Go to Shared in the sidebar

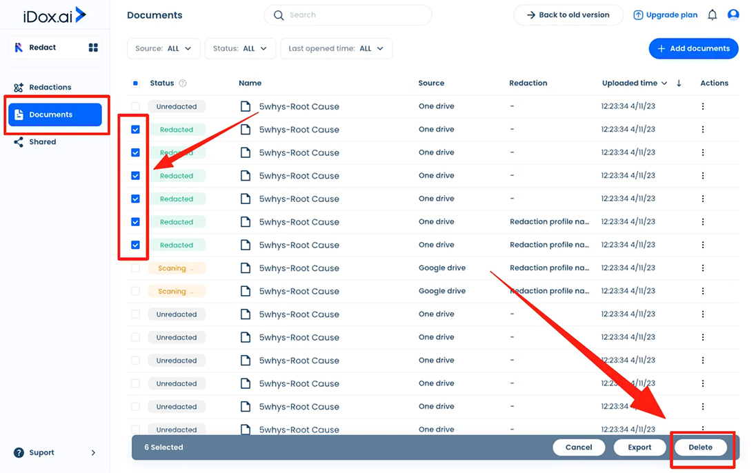coord(42,142)
